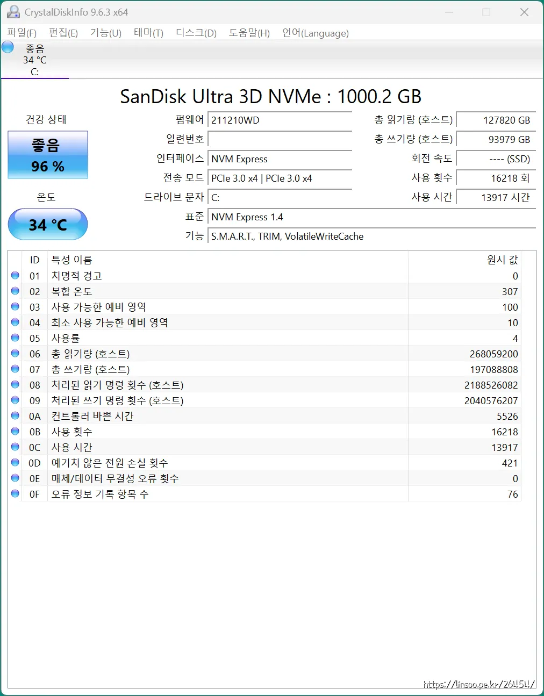Viewport: 544px width, 696px height.
Task: Click the ID column header
Action: 34,260
